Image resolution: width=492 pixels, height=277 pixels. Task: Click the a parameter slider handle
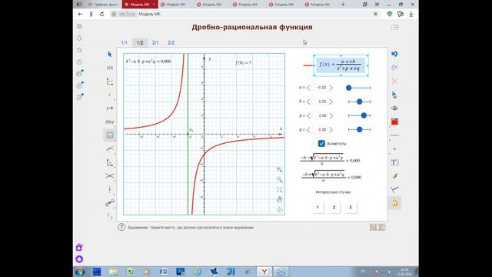pyautogui.click(x=348, y=88)
